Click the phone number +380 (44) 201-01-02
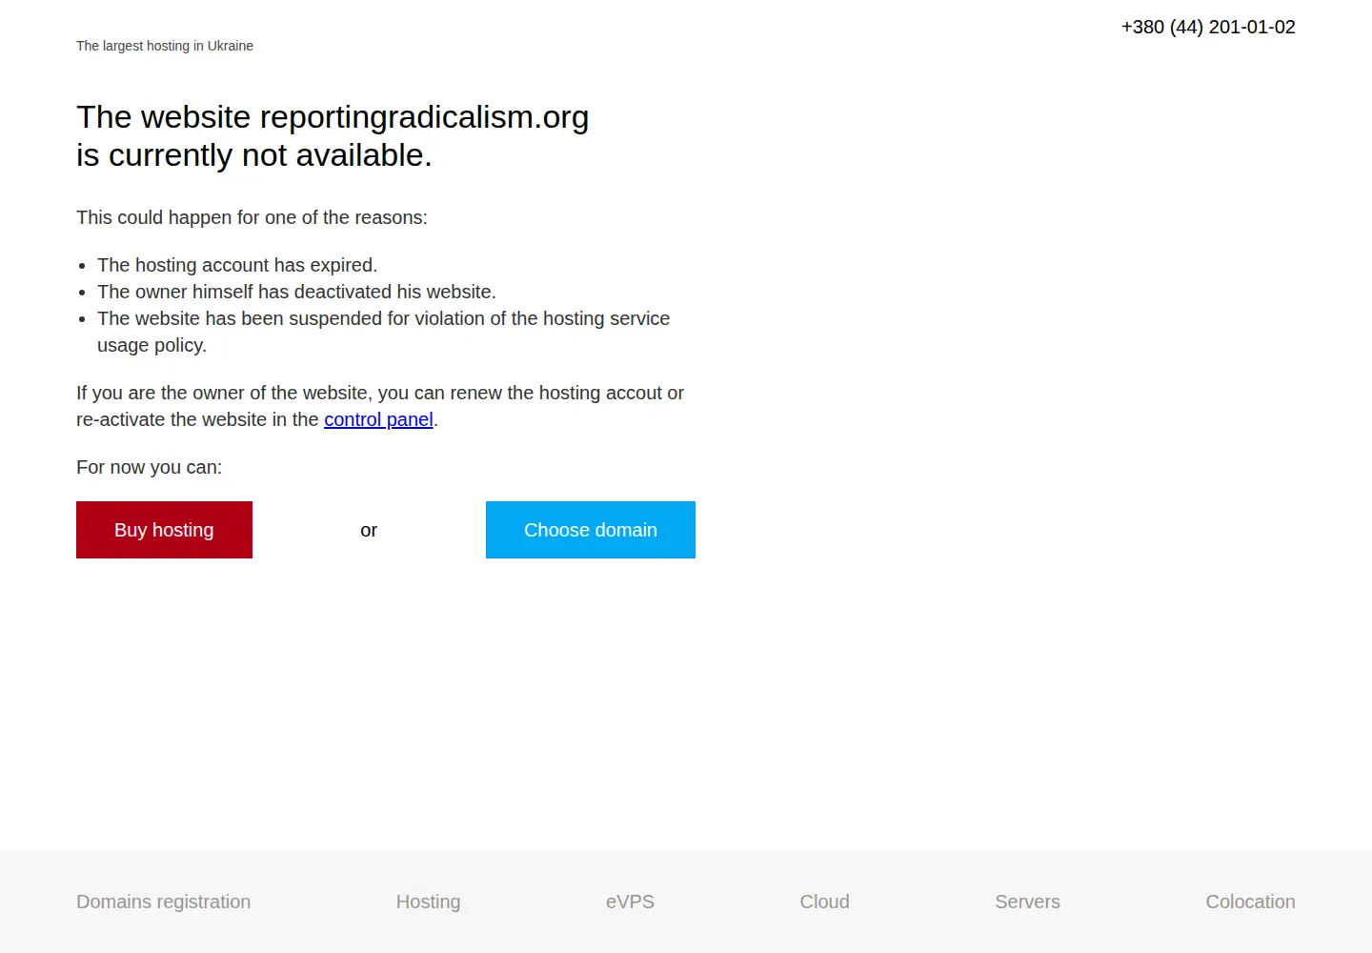Screen dimensions: 1372x953 [1208, 27]
